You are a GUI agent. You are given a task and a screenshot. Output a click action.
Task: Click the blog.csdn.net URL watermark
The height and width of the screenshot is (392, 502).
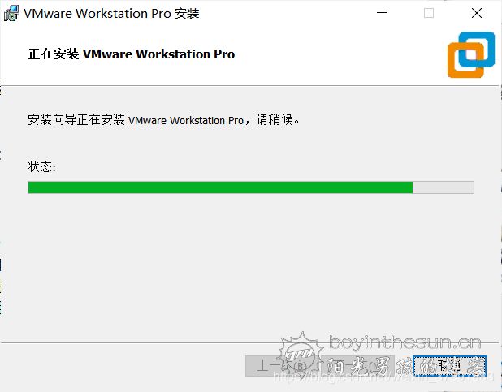coord(383,377)
